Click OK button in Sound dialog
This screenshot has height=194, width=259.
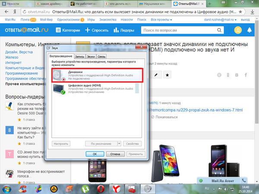pos(95,154)
